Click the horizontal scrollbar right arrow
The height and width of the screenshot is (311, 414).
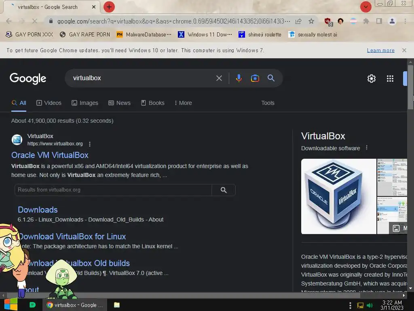(x=404, y=295)
